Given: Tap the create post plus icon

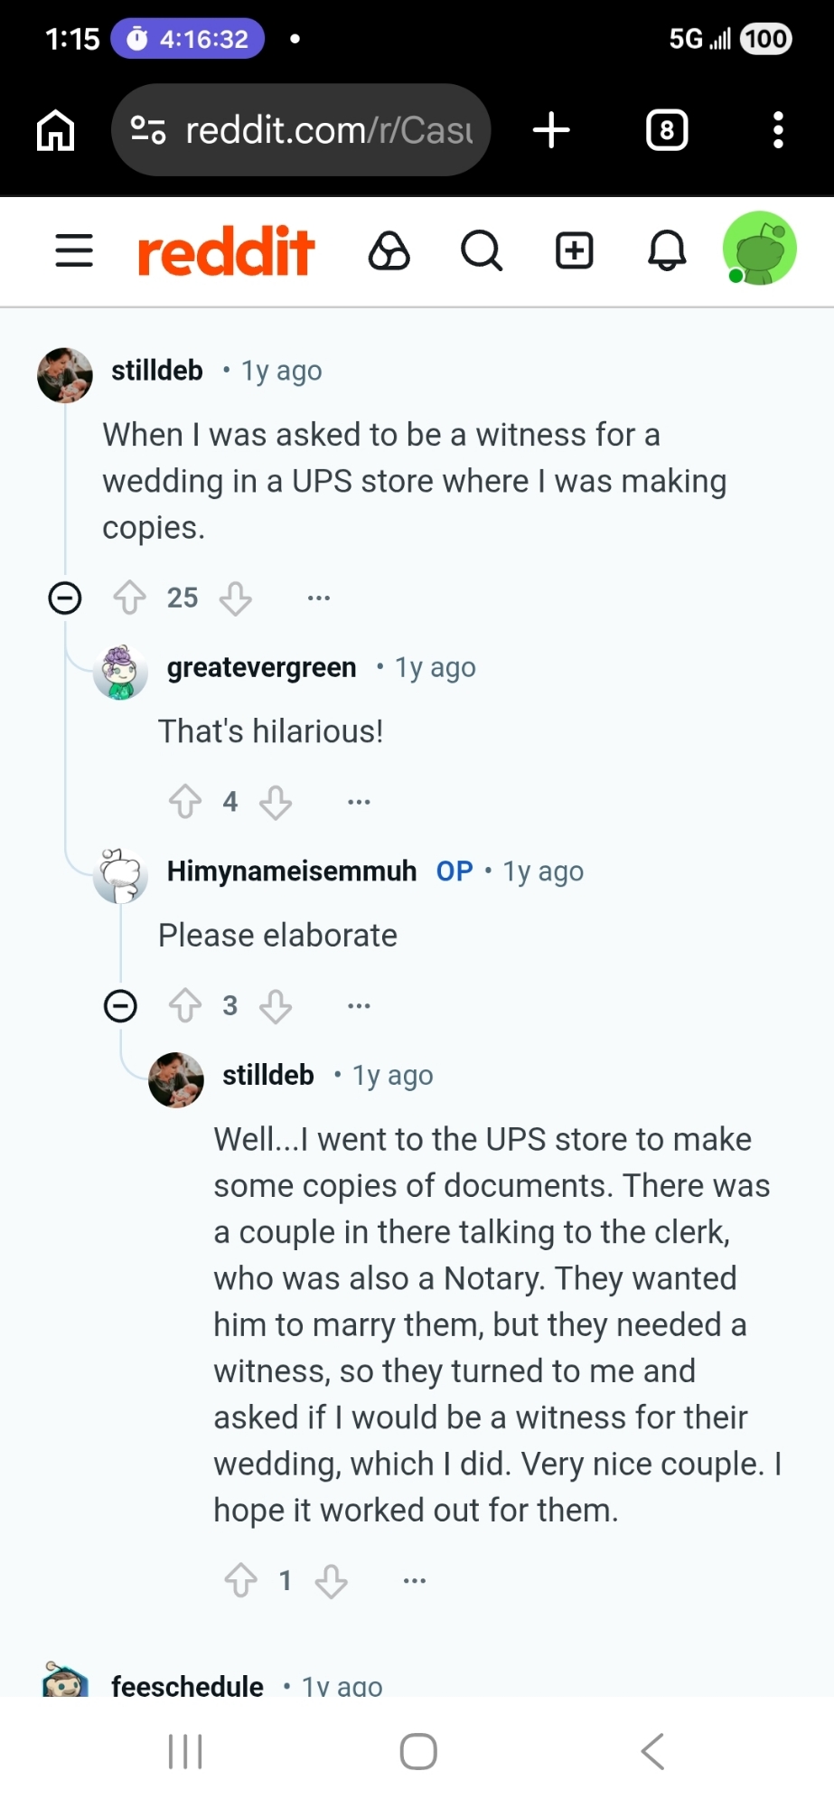Looking at the screenshot, I should [x=574, y=250].
